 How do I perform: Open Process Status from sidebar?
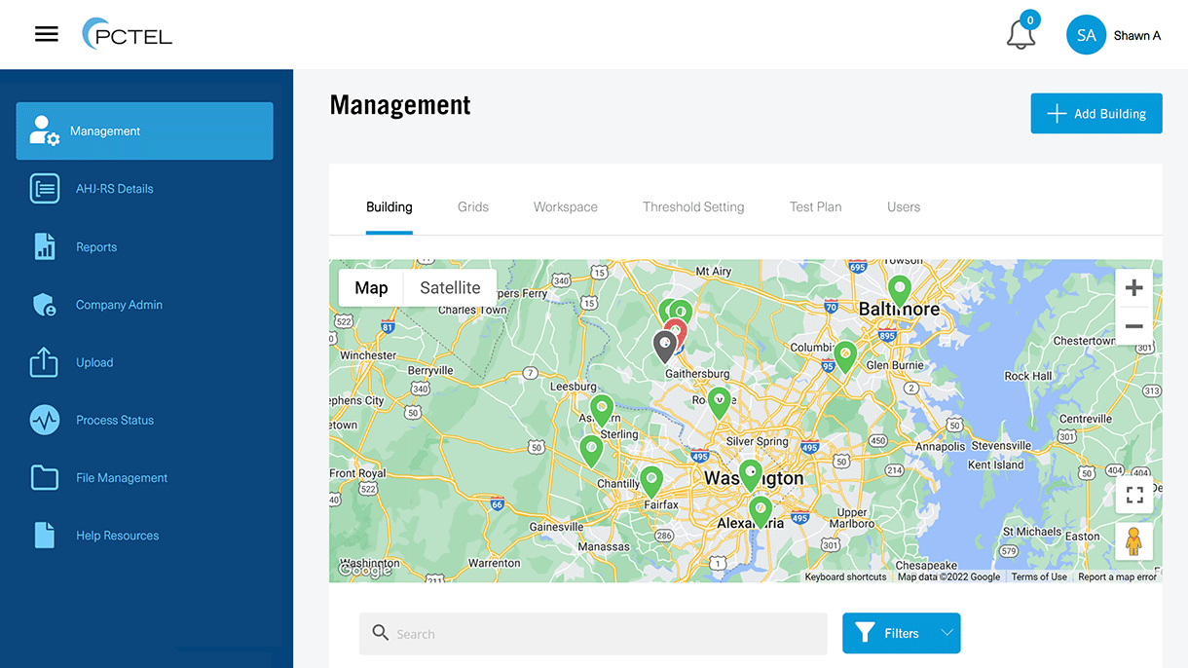click(x=114, y=421)
